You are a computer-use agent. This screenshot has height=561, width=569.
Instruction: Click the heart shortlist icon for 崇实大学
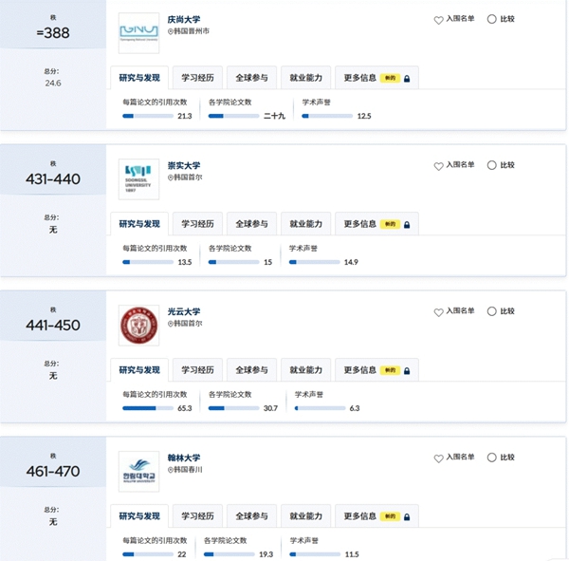[438, 166]
